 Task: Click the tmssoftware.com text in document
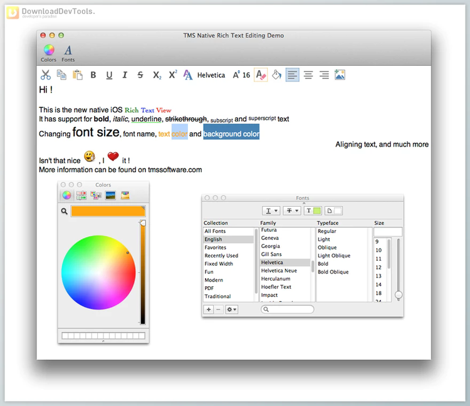175,170
